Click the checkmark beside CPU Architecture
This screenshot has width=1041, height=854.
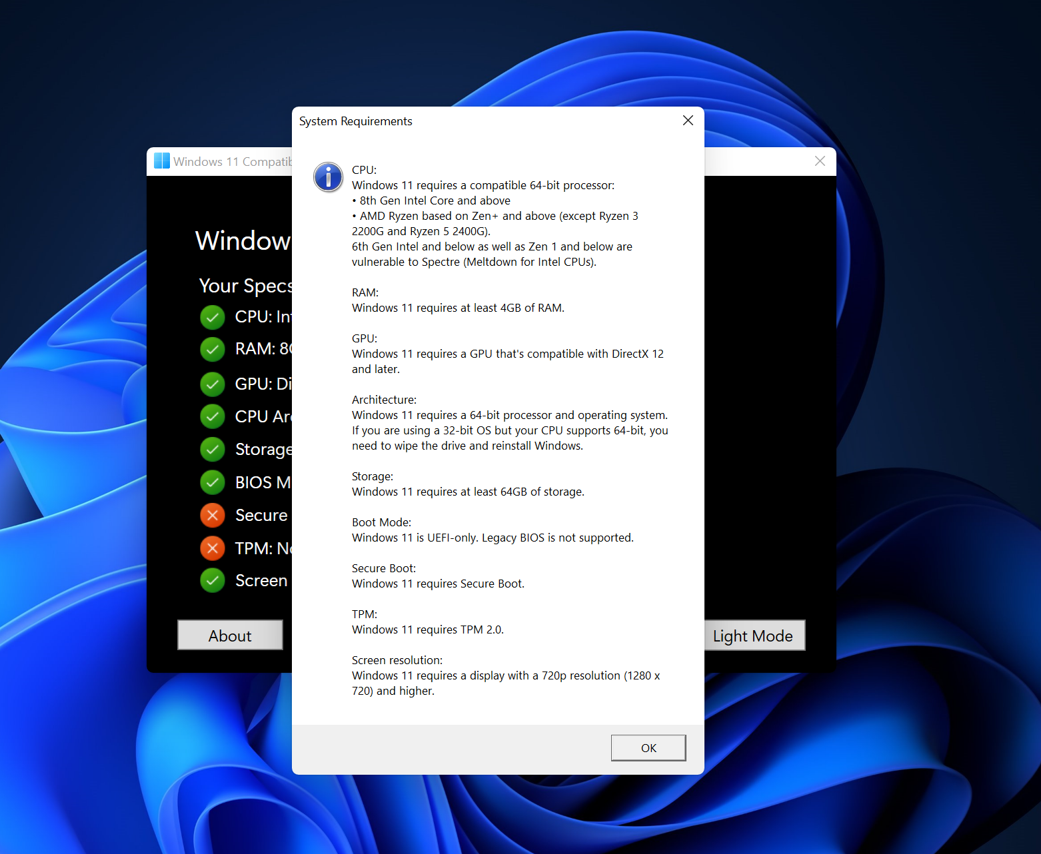click(212, 416)
